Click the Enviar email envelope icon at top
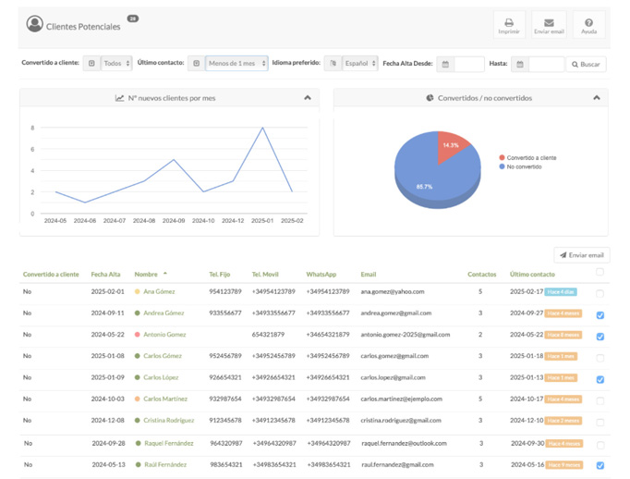 [549, 22]
